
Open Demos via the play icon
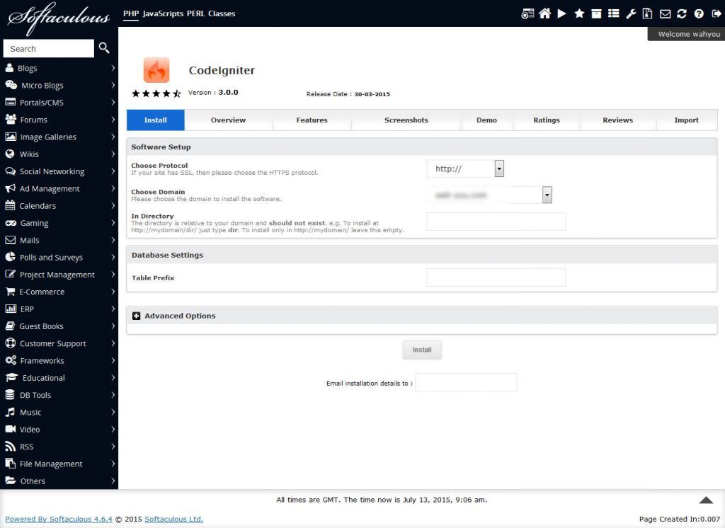pos(562,13)
